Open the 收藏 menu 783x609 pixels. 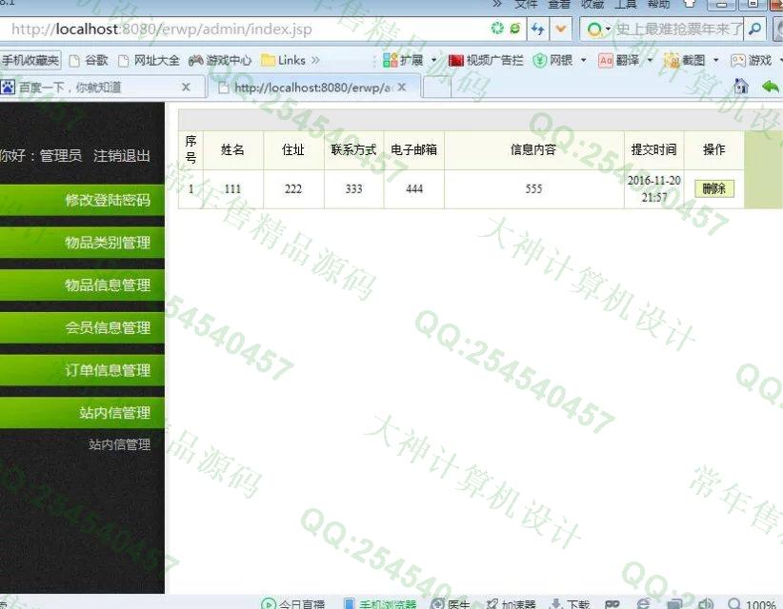592,4
